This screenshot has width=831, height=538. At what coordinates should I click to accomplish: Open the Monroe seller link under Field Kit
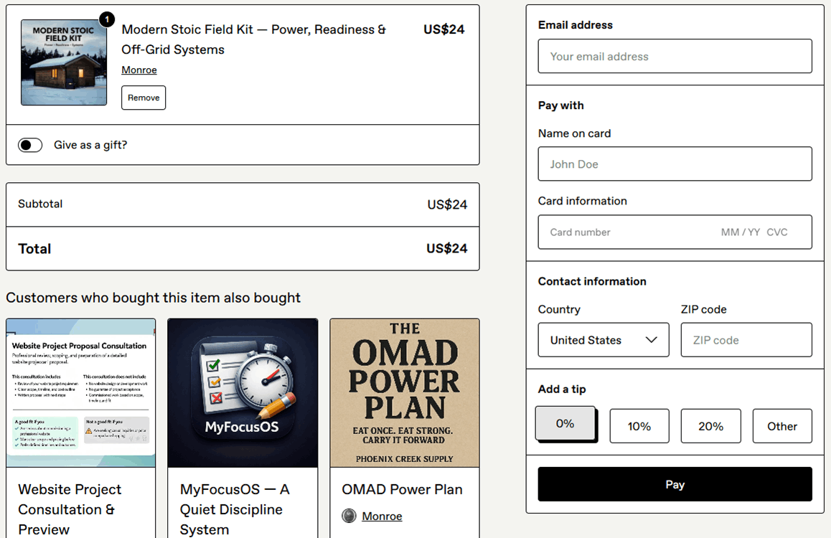[x=139, y=70]
